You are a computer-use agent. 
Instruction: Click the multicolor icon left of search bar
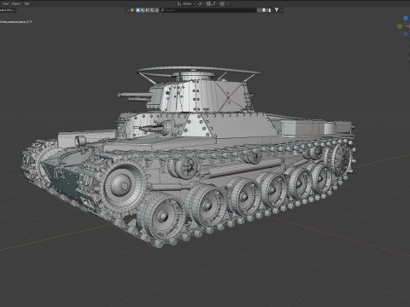[132, 10]
